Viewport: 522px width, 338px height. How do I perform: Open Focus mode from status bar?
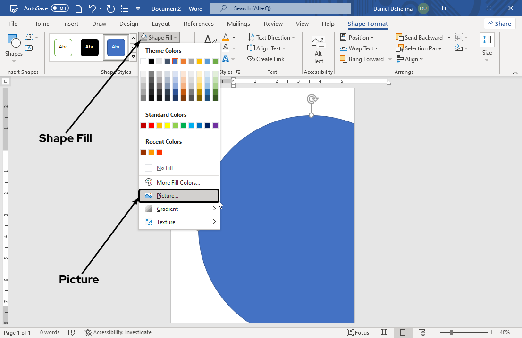coord(358,332)
